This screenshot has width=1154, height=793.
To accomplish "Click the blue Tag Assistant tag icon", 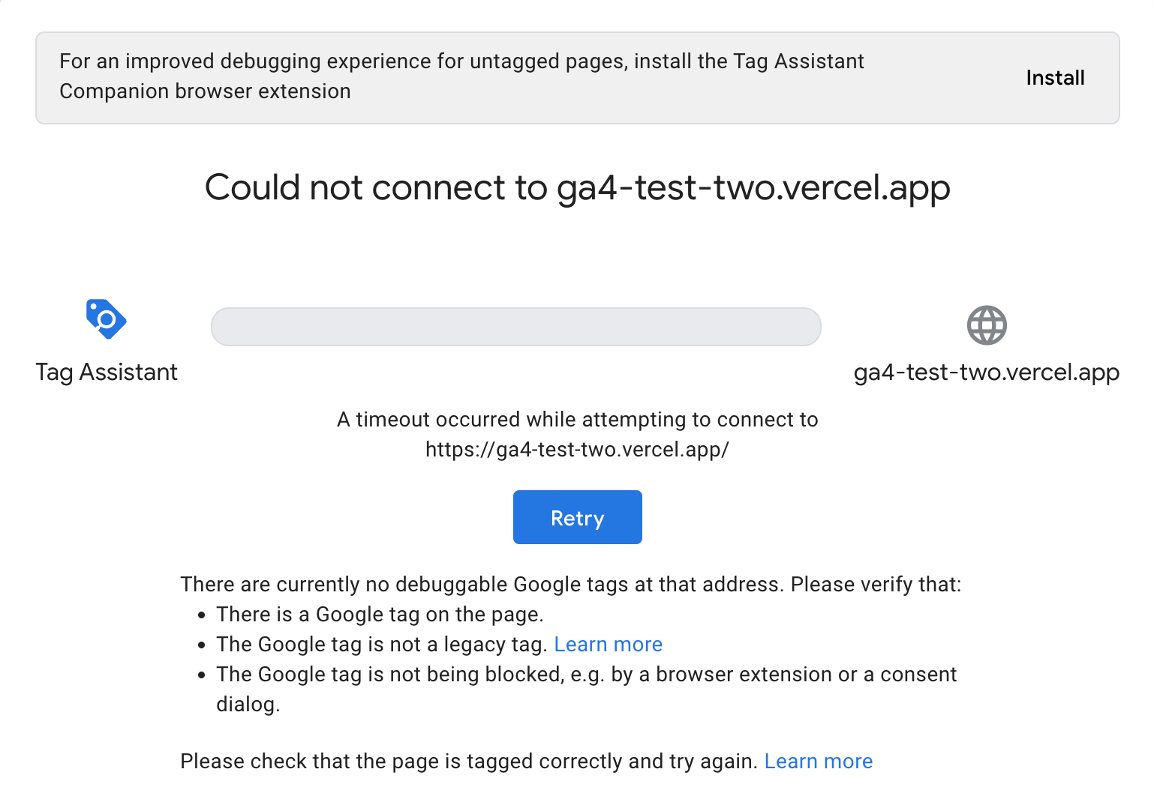I will [107, 319].
